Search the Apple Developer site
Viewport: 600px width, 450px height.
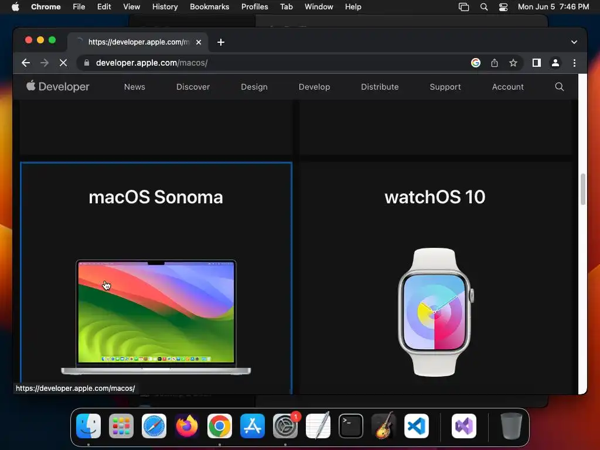[x=560, y=87]
